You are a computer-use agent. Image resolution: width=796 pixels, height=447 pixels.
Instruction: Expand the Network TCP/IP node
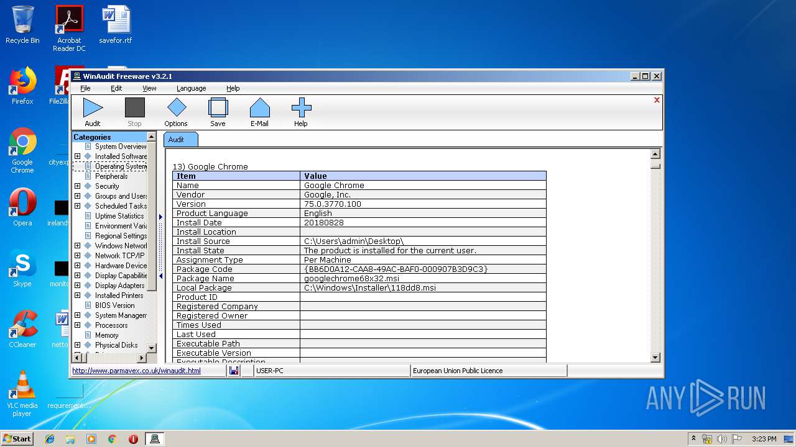pos(77,256)
